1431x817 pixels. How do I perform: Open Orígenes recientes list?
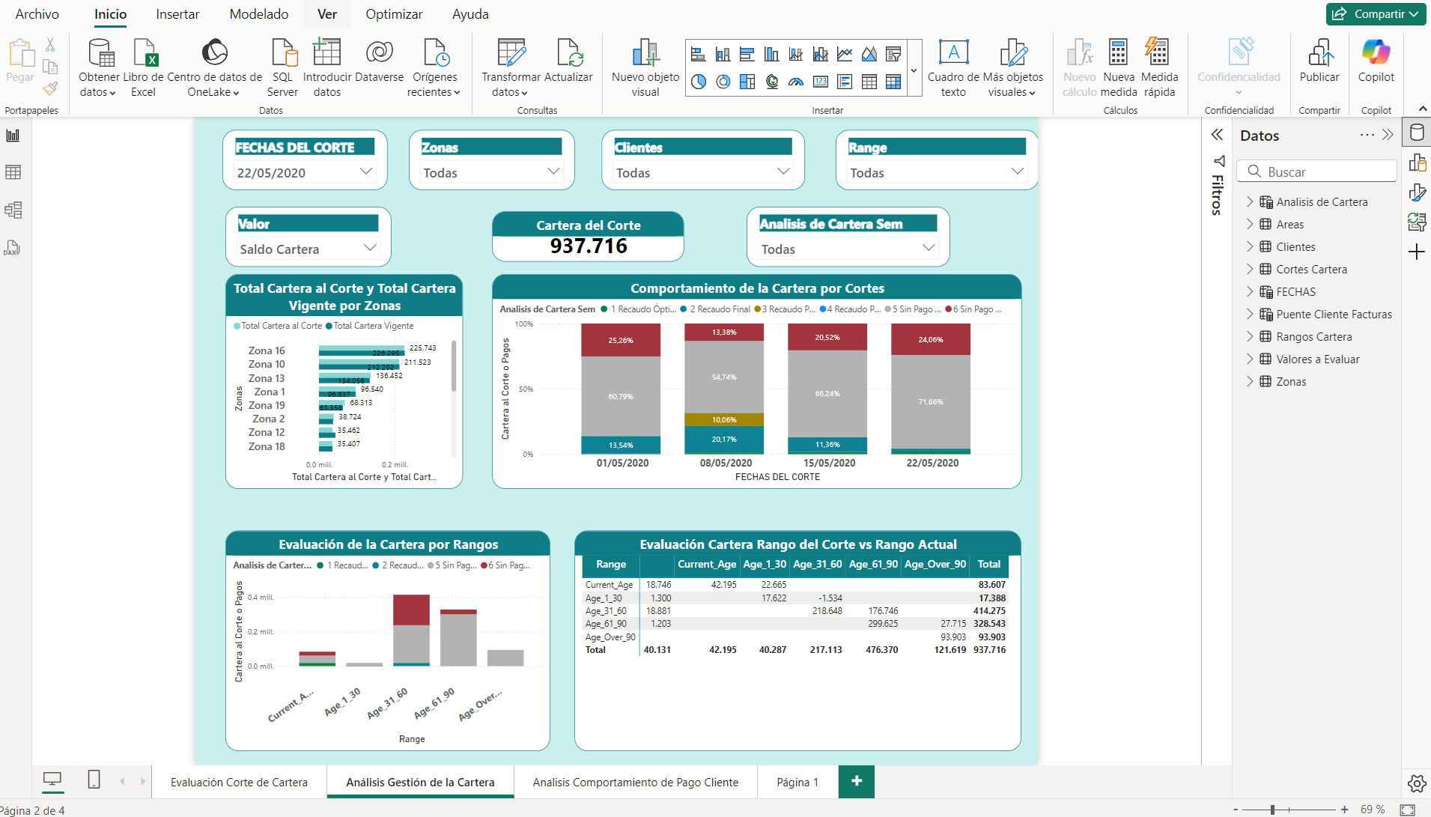(x=434, y=68)
